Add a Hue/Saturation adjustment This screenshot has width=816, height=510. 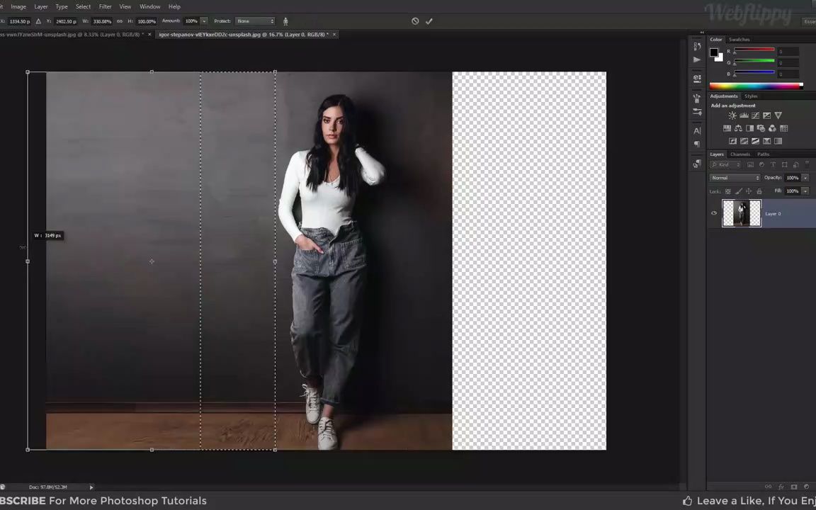727,128
